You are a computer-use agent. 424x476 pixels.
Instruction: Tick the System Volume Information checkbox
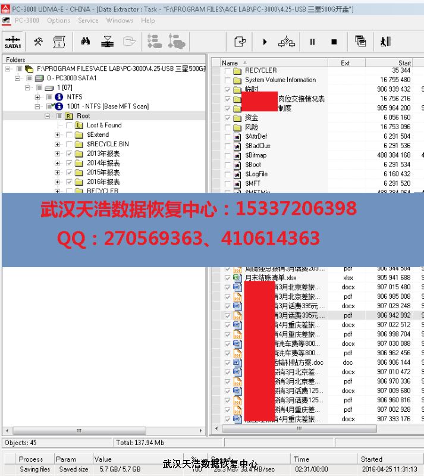pos(227,80)
